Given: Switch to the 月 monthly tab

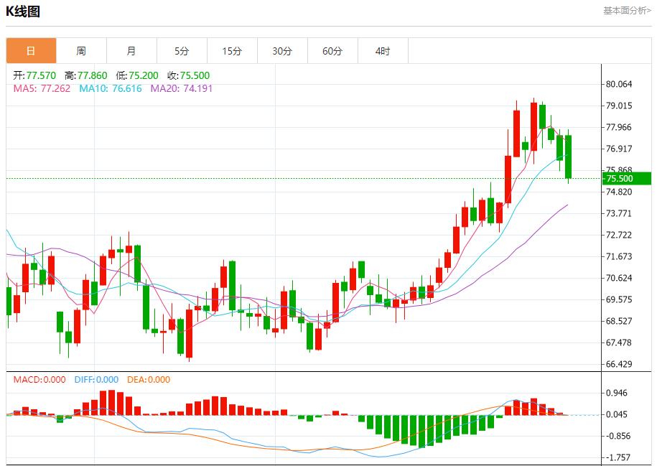Looking at the screenshot, I should tap(131, 51).
